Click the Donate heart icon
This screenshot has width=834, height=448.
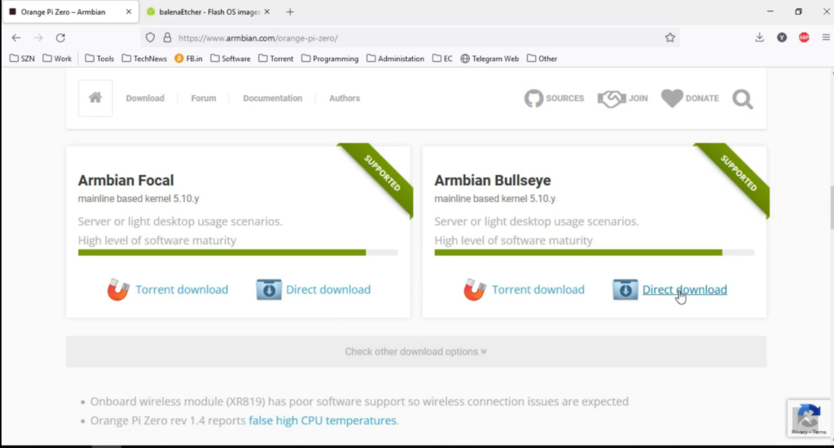point(672,99)
